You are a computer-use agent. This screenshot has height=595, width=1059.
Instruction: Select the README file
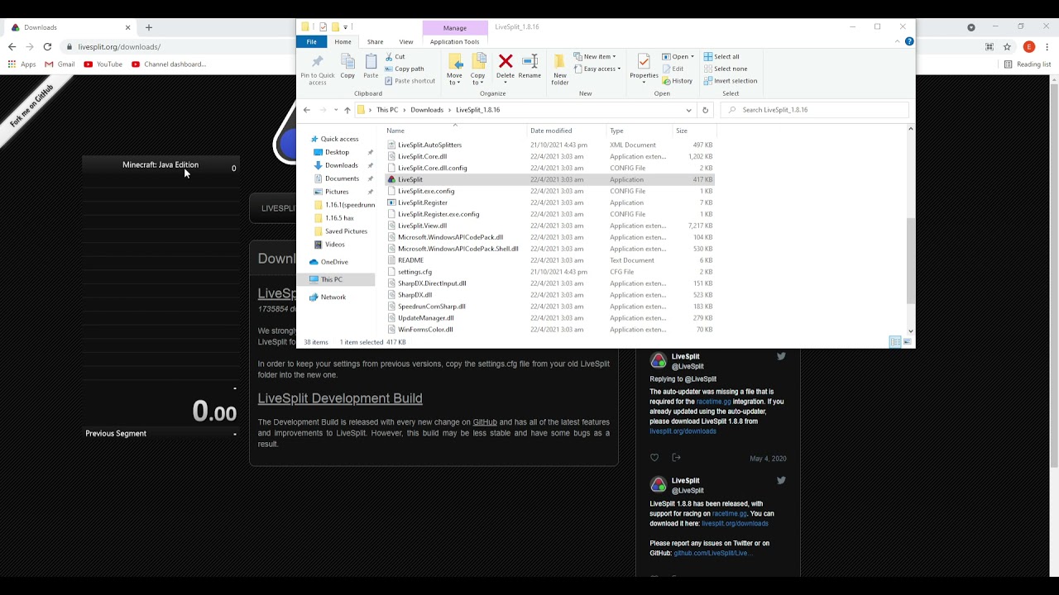pos(410,260)
